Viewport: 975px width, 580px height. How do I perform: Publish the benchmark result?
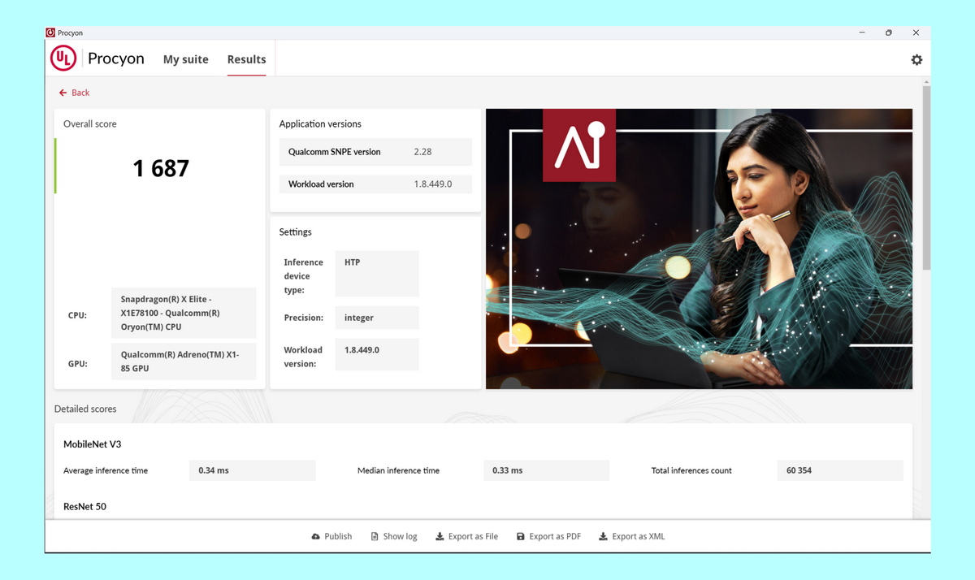coord(331,536)
